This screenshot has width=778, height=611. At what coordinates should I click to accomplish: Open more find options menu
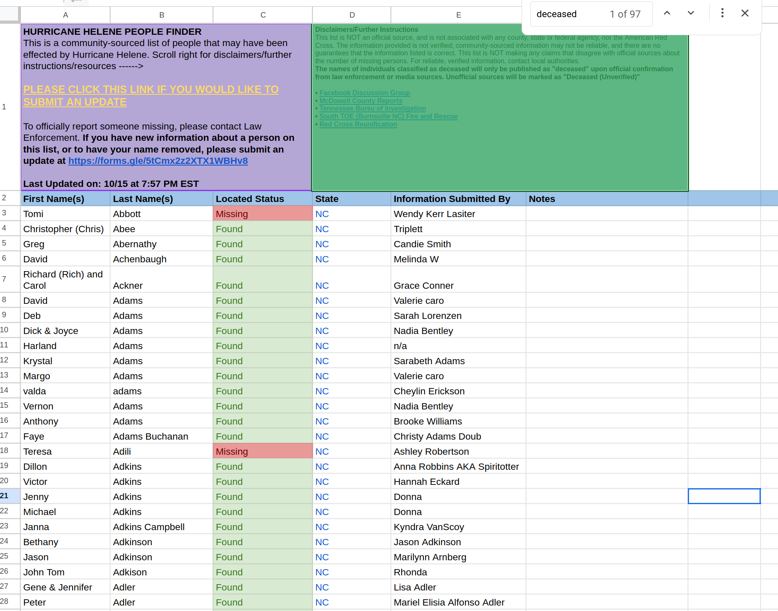click(722, 13)
